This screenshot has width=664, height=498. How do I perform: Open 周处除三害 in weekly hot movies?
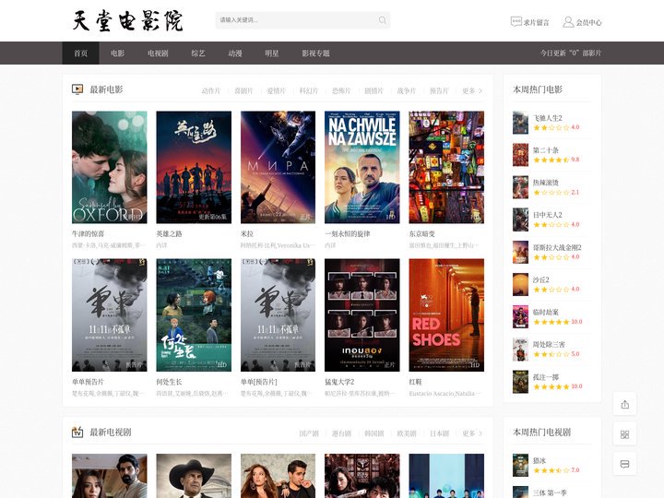pos(549,344)
